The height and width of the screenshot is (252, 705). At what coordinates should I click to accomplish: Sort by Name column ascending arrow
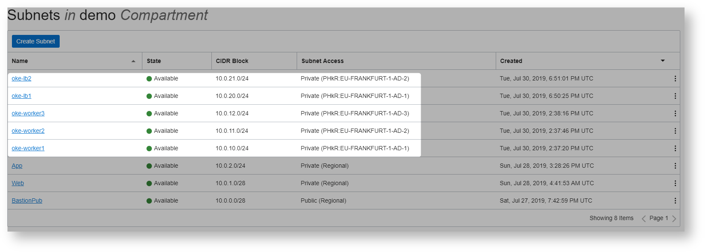click(x=133, y=61)
